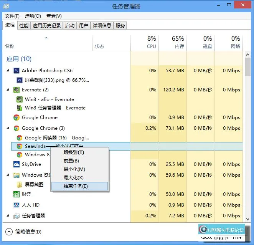Screen dimensions: 254x245
Task: Click the scrollbar down arrow
Action: (x=247, y=219)
